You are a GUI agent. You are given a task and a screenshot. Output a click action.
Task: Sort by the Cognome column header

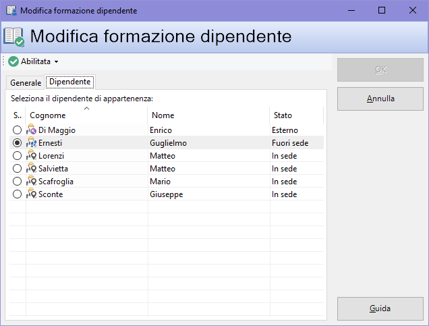pyautogui.click(x=86, y=115)
